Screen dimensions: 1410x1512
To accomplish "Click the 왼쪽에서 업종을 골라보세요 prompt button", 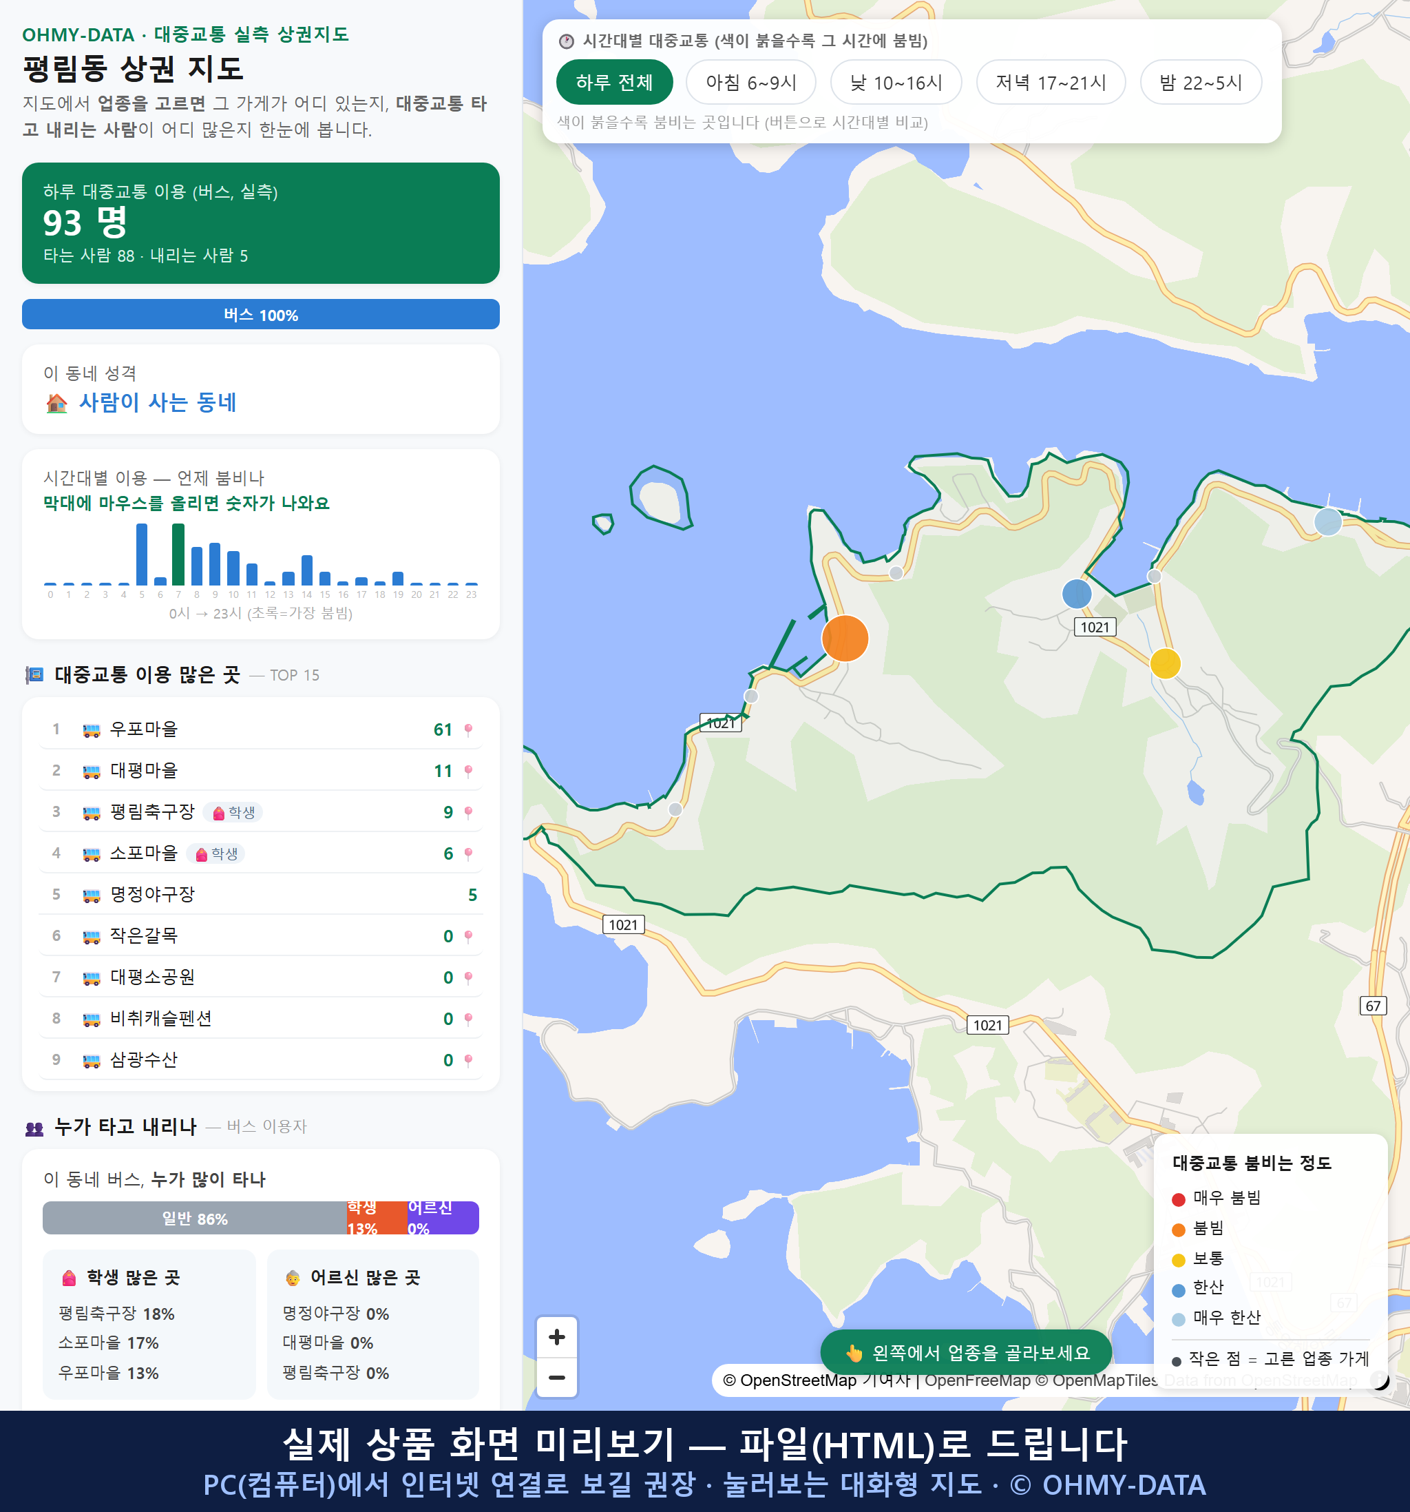I will pyautogui.click(x=966, y=1352).
